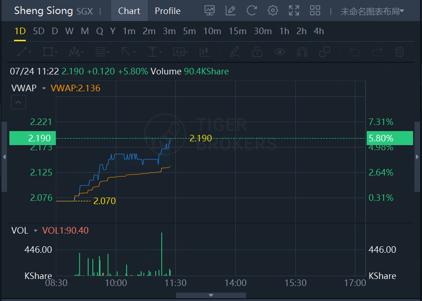The width and height of the screenshot is (422, 301).
Task: Select the D daily timeframe
Action: coord(55,31)
